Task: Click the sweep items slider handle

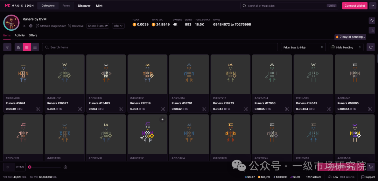Action: [x=30, y=167]
